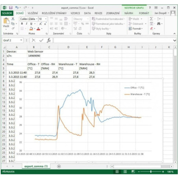Click the AutoSum sigma icon
Screen dimensions: 178x178
(151, 19)
